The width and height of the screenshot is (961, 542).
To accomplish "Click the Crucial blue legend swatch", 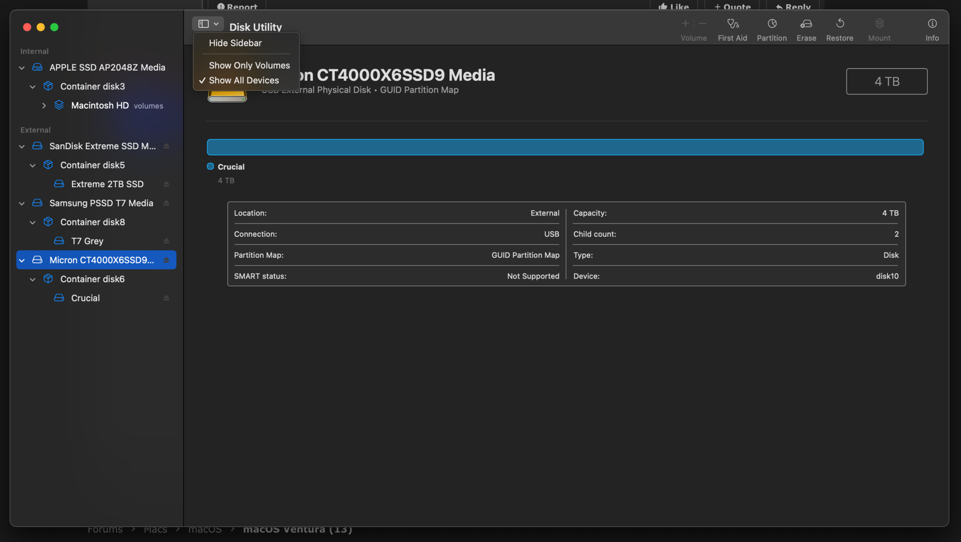I will 210,167.
